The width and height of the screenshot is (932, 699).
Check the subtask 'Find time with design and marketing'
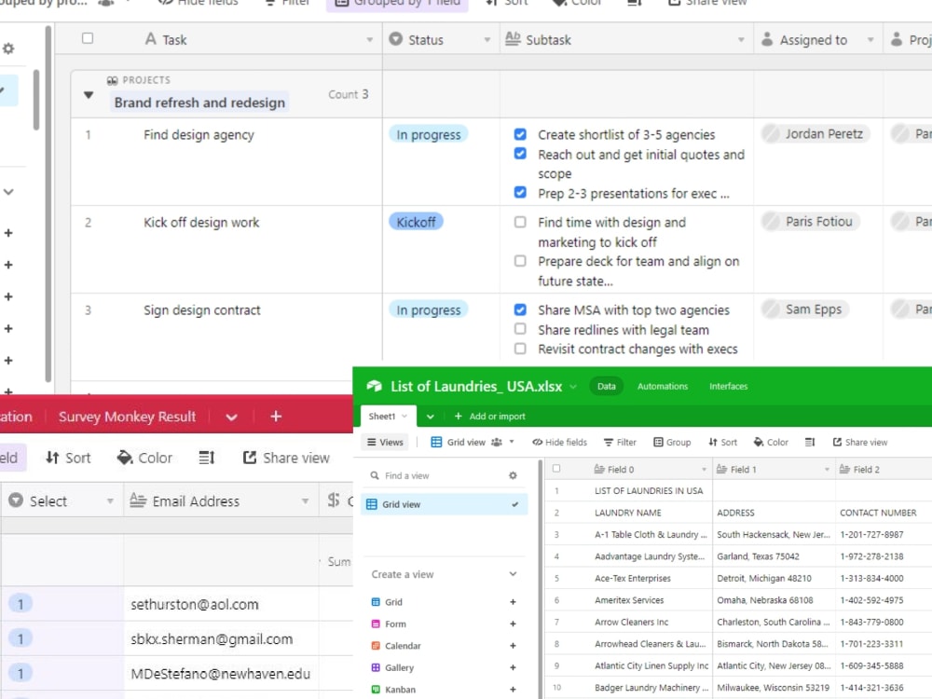click(520, 223)
